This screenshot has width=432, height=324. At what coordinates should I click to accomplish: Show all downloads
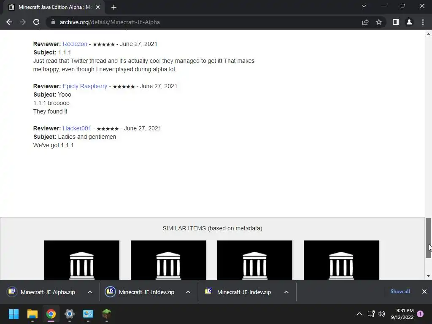[400, 292]
